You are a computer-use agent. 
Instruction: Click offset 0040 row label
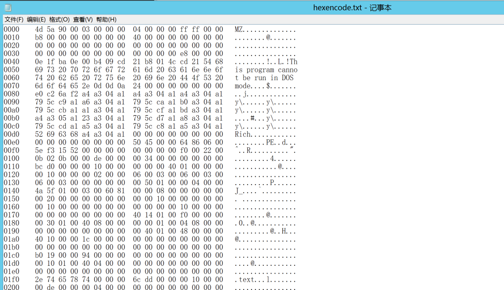[x=12, y=62]
